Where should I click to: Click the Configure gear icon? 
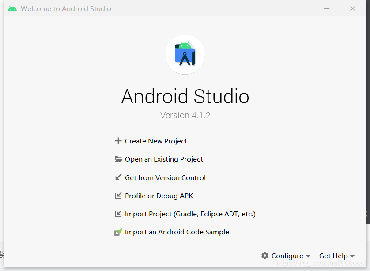coord(265,256)
